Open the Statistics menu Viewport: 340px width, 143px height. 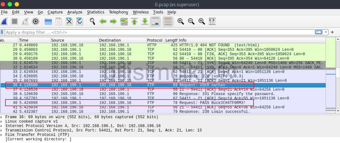[95, 12]
